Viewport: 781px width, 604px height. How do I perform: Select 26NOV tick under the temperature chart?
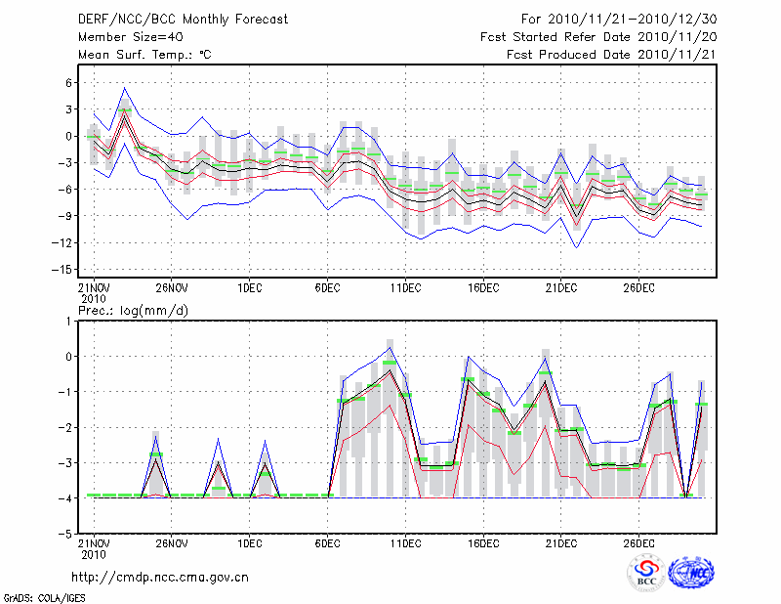[x=171, y=287]
